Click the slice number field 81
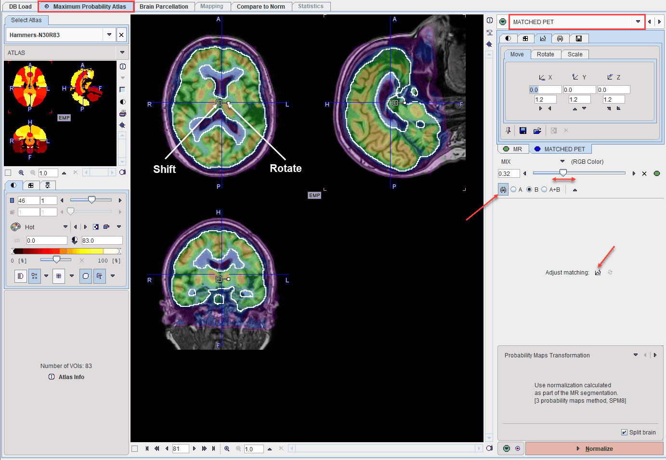Screen dimensions: 666x460 click(x=180, y=448)
